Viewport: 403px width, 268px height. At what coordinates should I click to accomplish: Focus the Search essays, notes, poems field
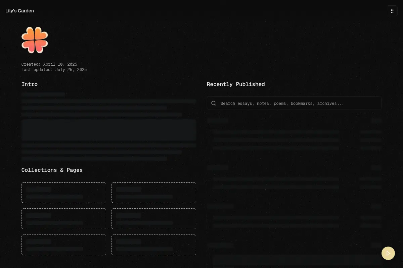[x=294, y=103]
